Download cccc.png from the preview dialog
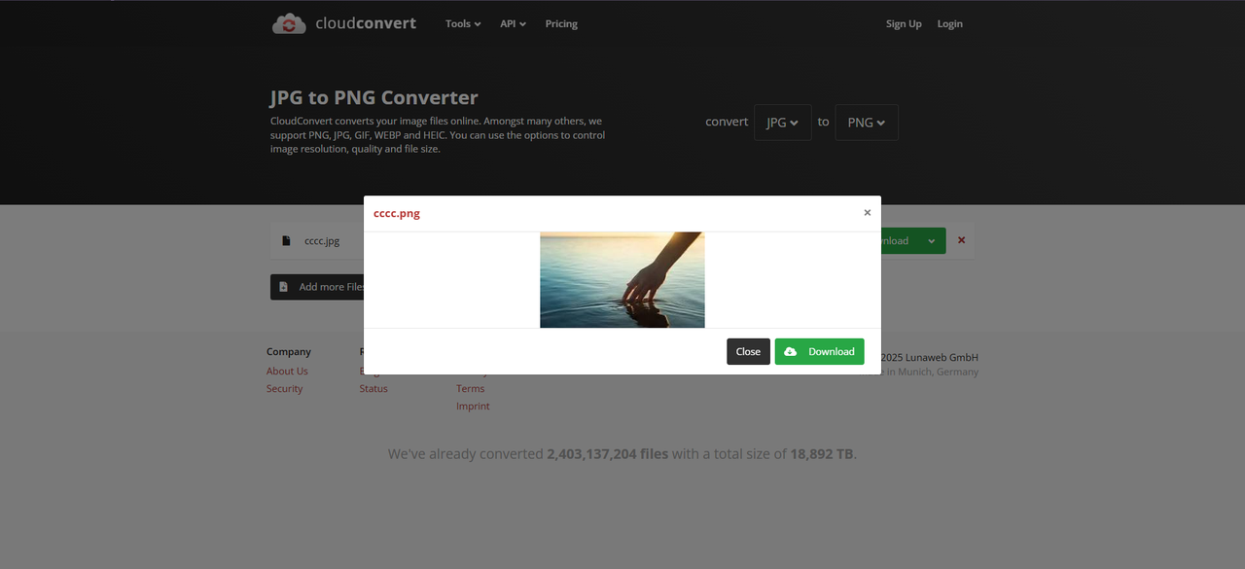The width and height of the screenshot is (1245, 569). [819, 351]
